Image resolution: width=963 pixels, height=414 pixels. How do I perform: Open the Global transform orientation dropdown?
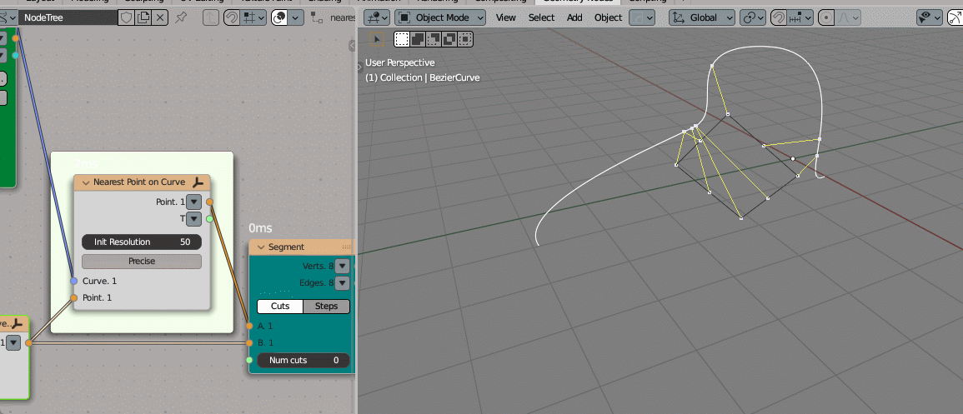(703, 17)
